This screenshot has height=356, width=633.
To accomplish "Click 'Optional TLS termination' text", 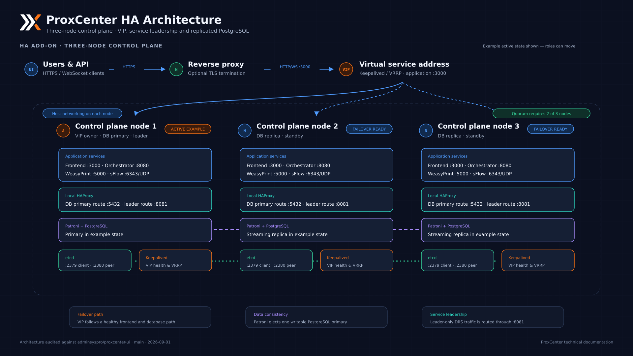I will click(217, 73).
